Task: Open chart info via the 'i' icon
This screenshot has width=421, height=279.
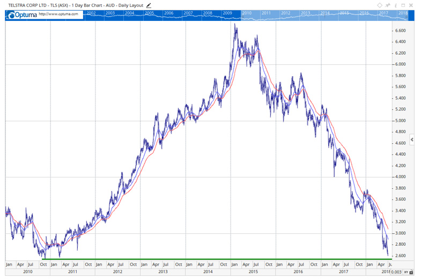Action: (x=395, y=5)
